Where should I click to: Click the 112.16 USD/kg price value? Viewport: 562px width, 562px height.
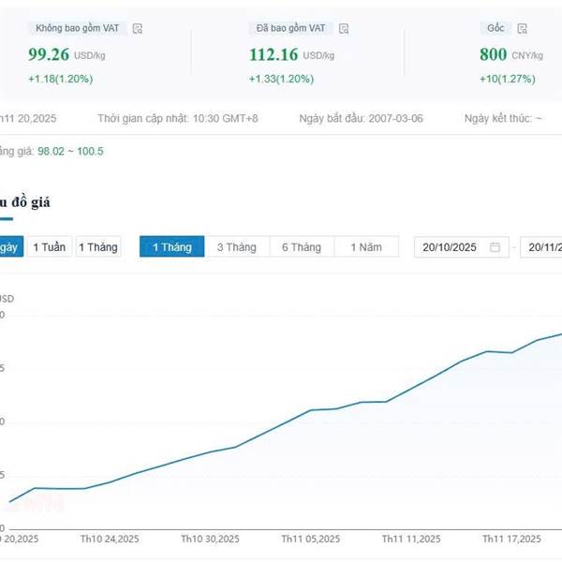click(x=274, y=54)
